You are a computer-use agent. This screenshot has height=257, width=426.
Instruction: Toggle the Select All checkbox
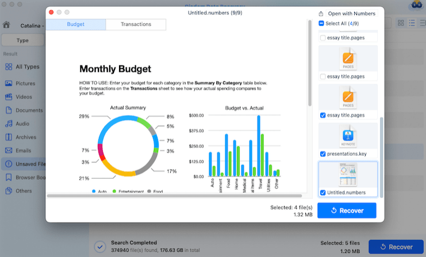click(x=321, y=24)
